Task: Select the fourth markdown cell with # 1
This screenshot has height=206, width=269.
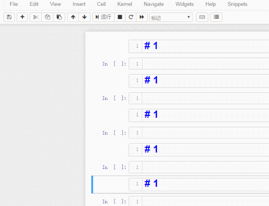Action: click(199, 150)
